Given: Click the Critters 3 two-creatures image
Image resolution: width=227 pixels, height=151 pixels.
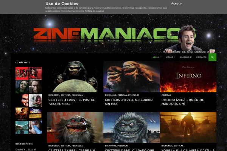Looking at the screenshot, I should [131, 77].
